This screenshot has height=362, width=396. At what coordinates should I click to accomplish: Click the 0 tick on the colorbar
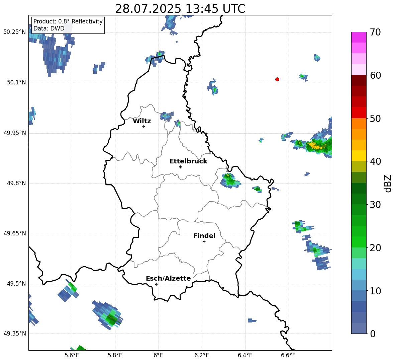373,334
